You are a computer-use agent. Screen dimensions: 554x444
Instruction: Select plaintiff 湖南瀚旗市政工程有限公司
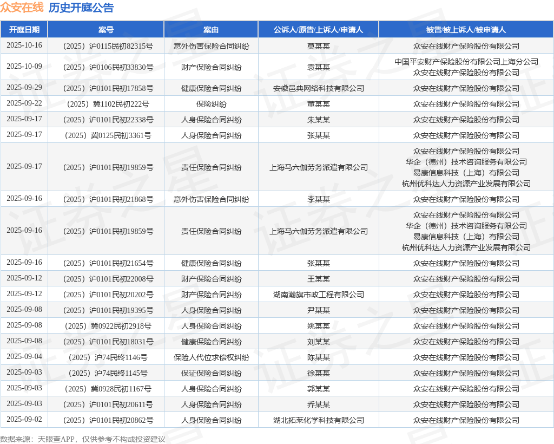pos(318,295)
